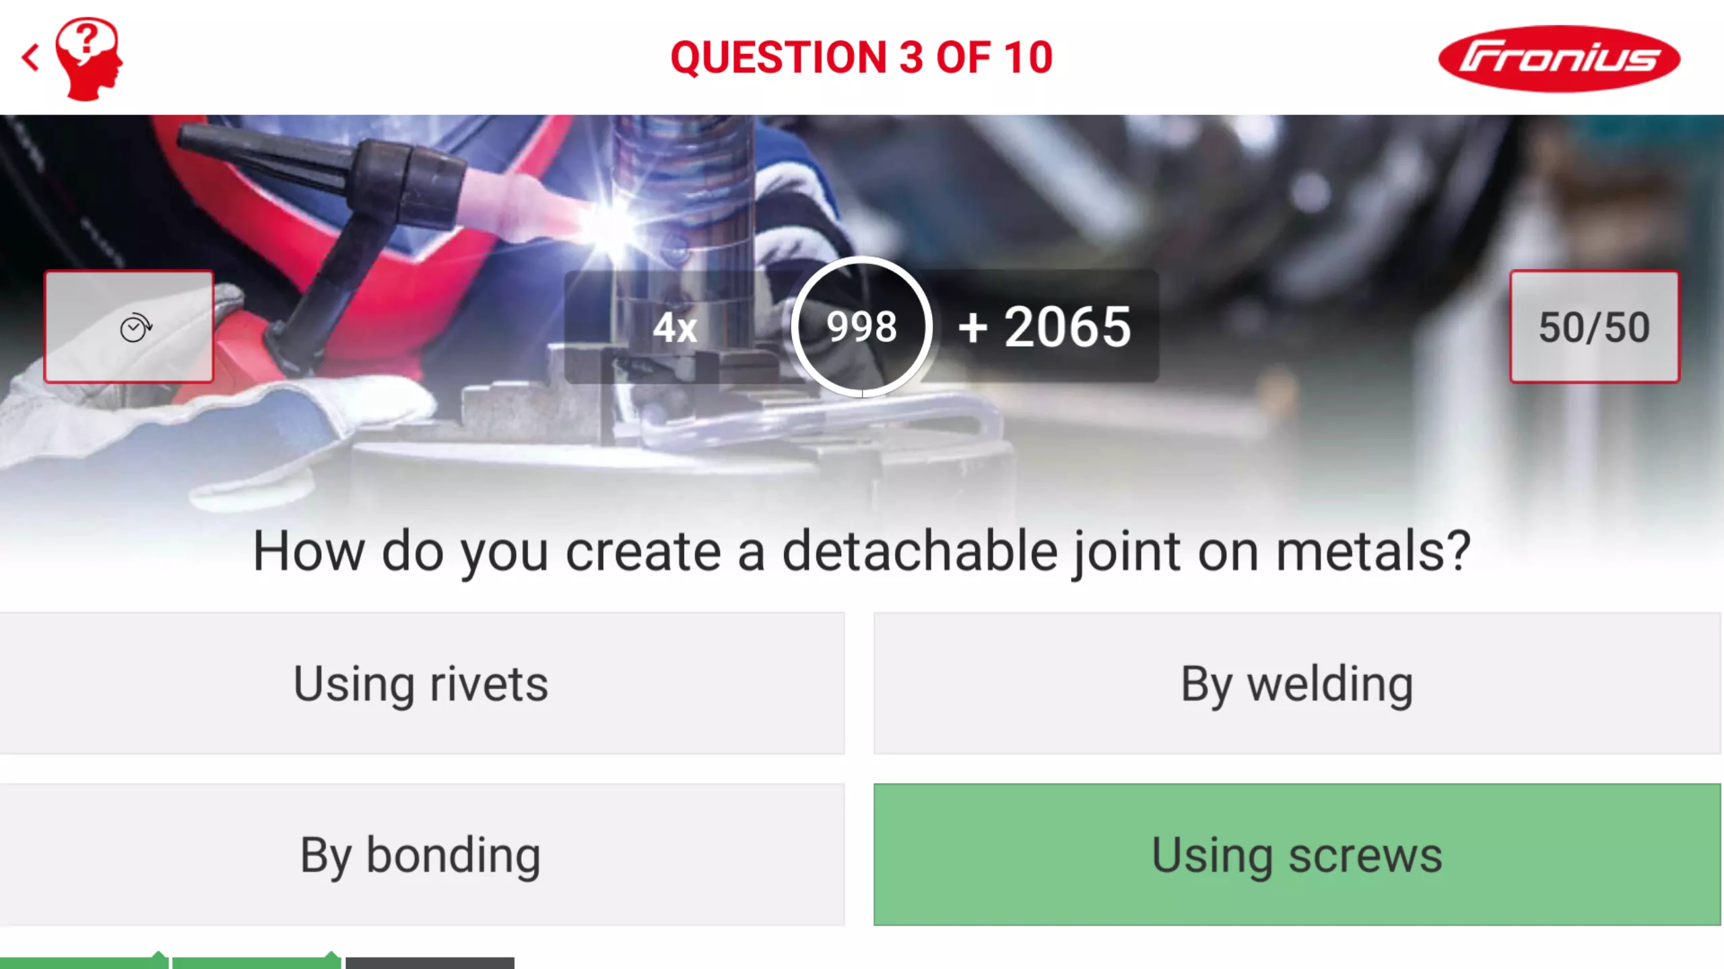Click the countdown timer circle showing 998

[861, 327]
